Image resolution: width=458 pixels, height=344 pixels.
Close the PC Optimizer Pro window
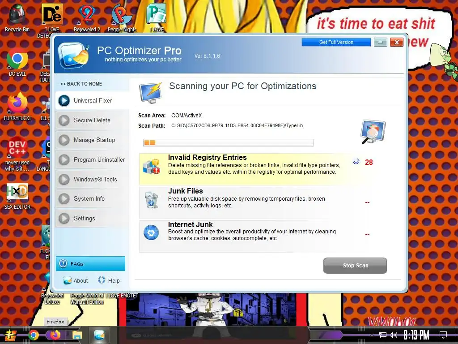pyautogui.click(x=396, y=42)
